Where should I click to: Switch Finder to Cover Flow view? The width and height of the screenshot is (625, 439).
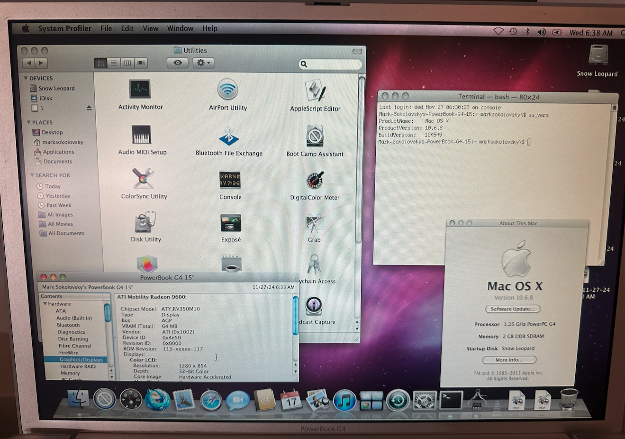pyautogui.click(x=141, y=63)
